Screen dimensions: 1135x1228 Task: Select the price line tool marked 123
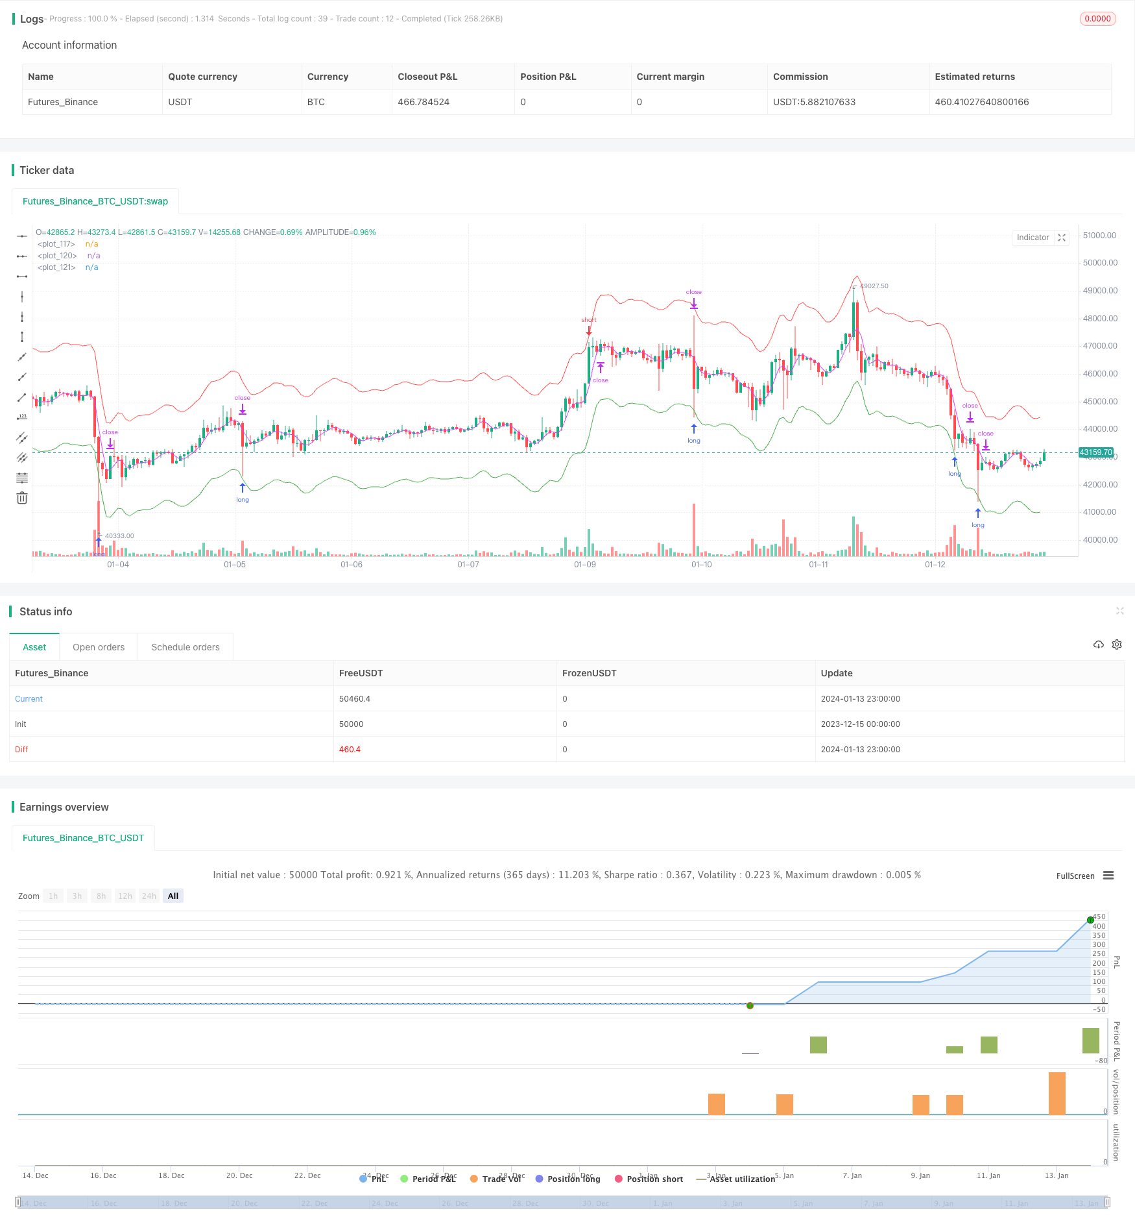tap(22, 417)
